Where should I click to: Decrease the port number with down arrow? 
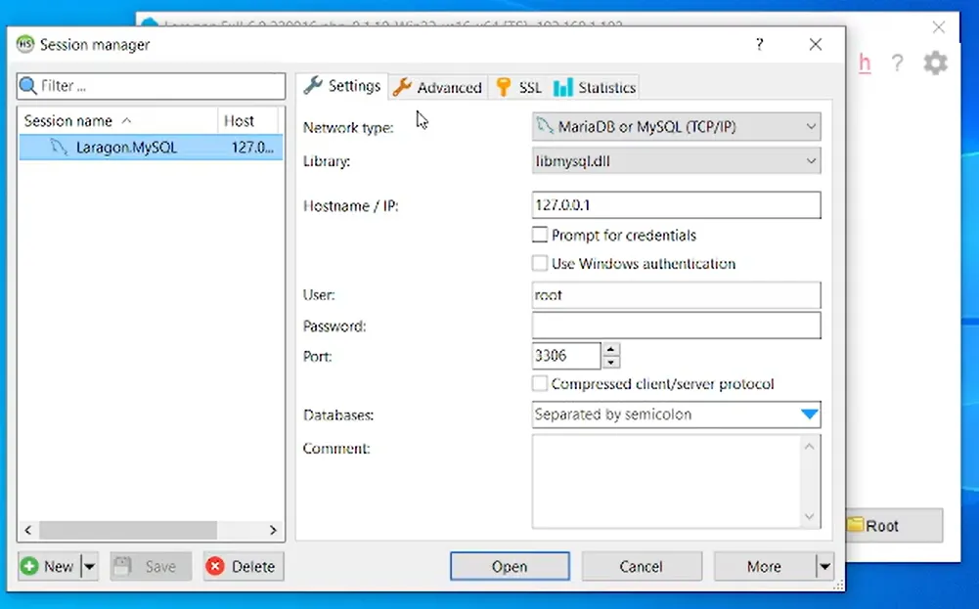pos(611,363)
